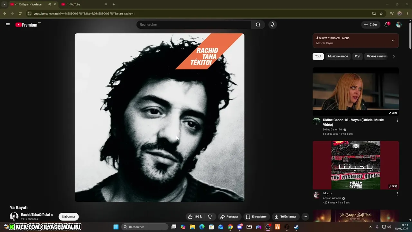Install or cast page icon in address bar
The height and width of the screenshot is (232, 412).
374,14
